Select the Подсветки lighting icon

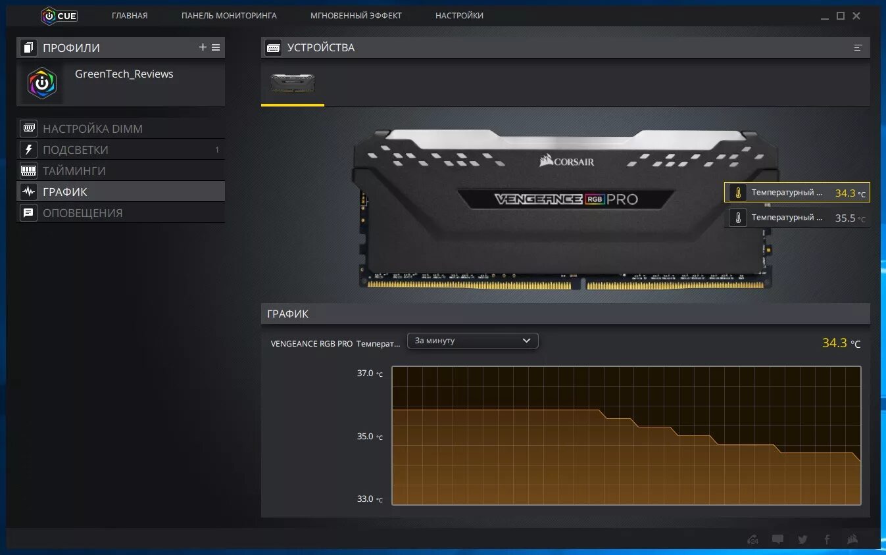coord(28,149)
